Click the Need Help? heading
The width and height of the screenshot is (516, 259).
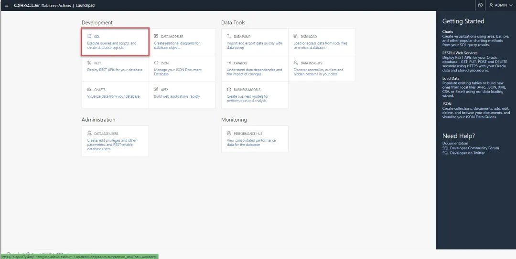point(458,136)
